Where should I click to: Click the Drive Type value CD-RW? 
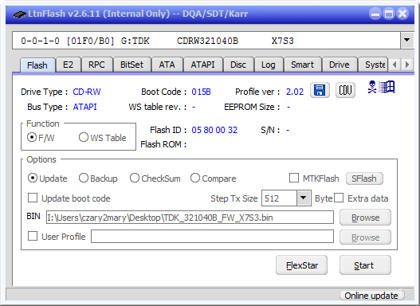click(87, 92)
